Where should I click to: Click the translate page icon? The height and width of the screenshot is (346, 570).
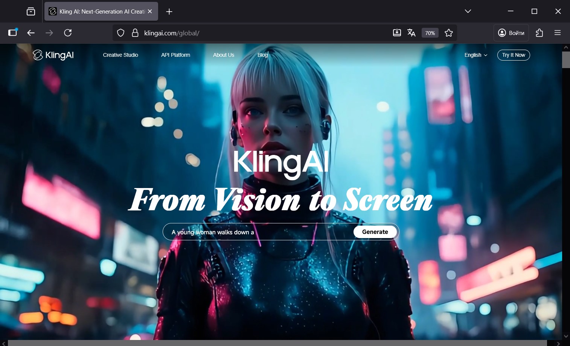(x=411, y=33)
